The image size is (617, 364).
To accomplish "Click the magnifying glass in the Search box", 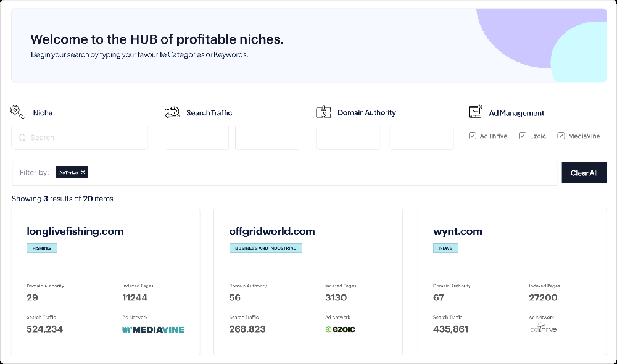I will [22, 138].
